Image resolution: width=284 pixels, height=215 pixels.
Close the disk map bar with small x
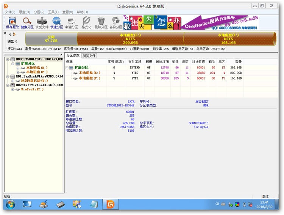(5, 33)
